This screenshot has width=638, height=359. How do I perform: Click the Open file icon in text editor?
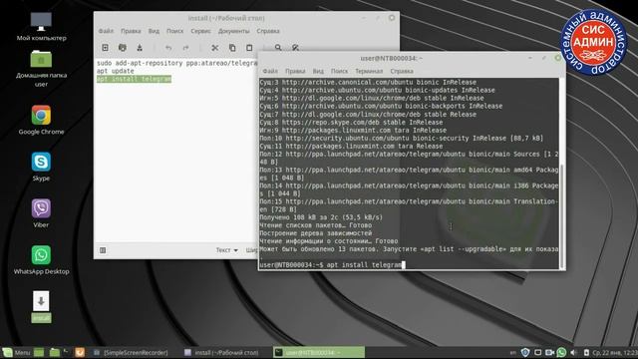click(x=122, y=48)
